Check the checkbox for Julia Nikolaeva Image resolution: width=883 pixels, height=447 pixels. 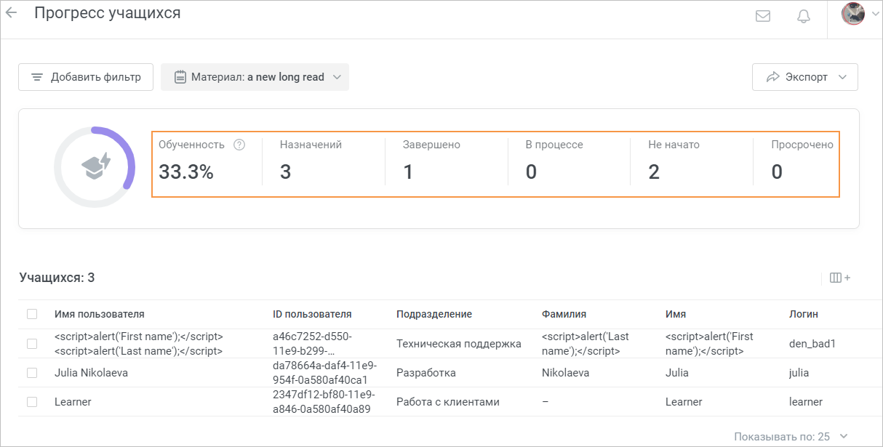click(x=32, y=373)
